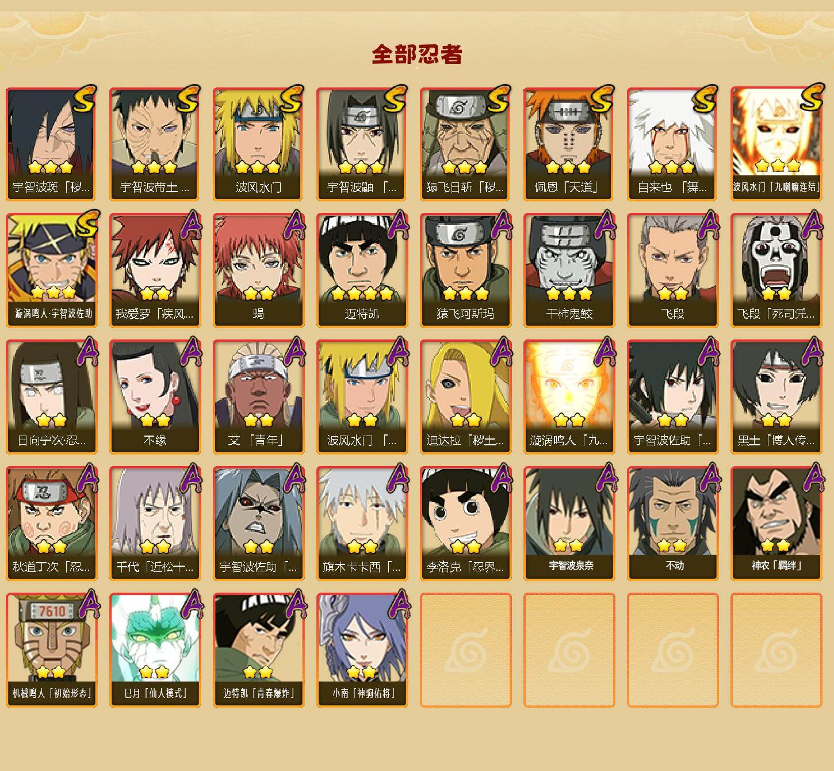Select the 迈特凯「青春爆炸」 card
This screenshot has width=834, height=771.
[x=258, y=650]
